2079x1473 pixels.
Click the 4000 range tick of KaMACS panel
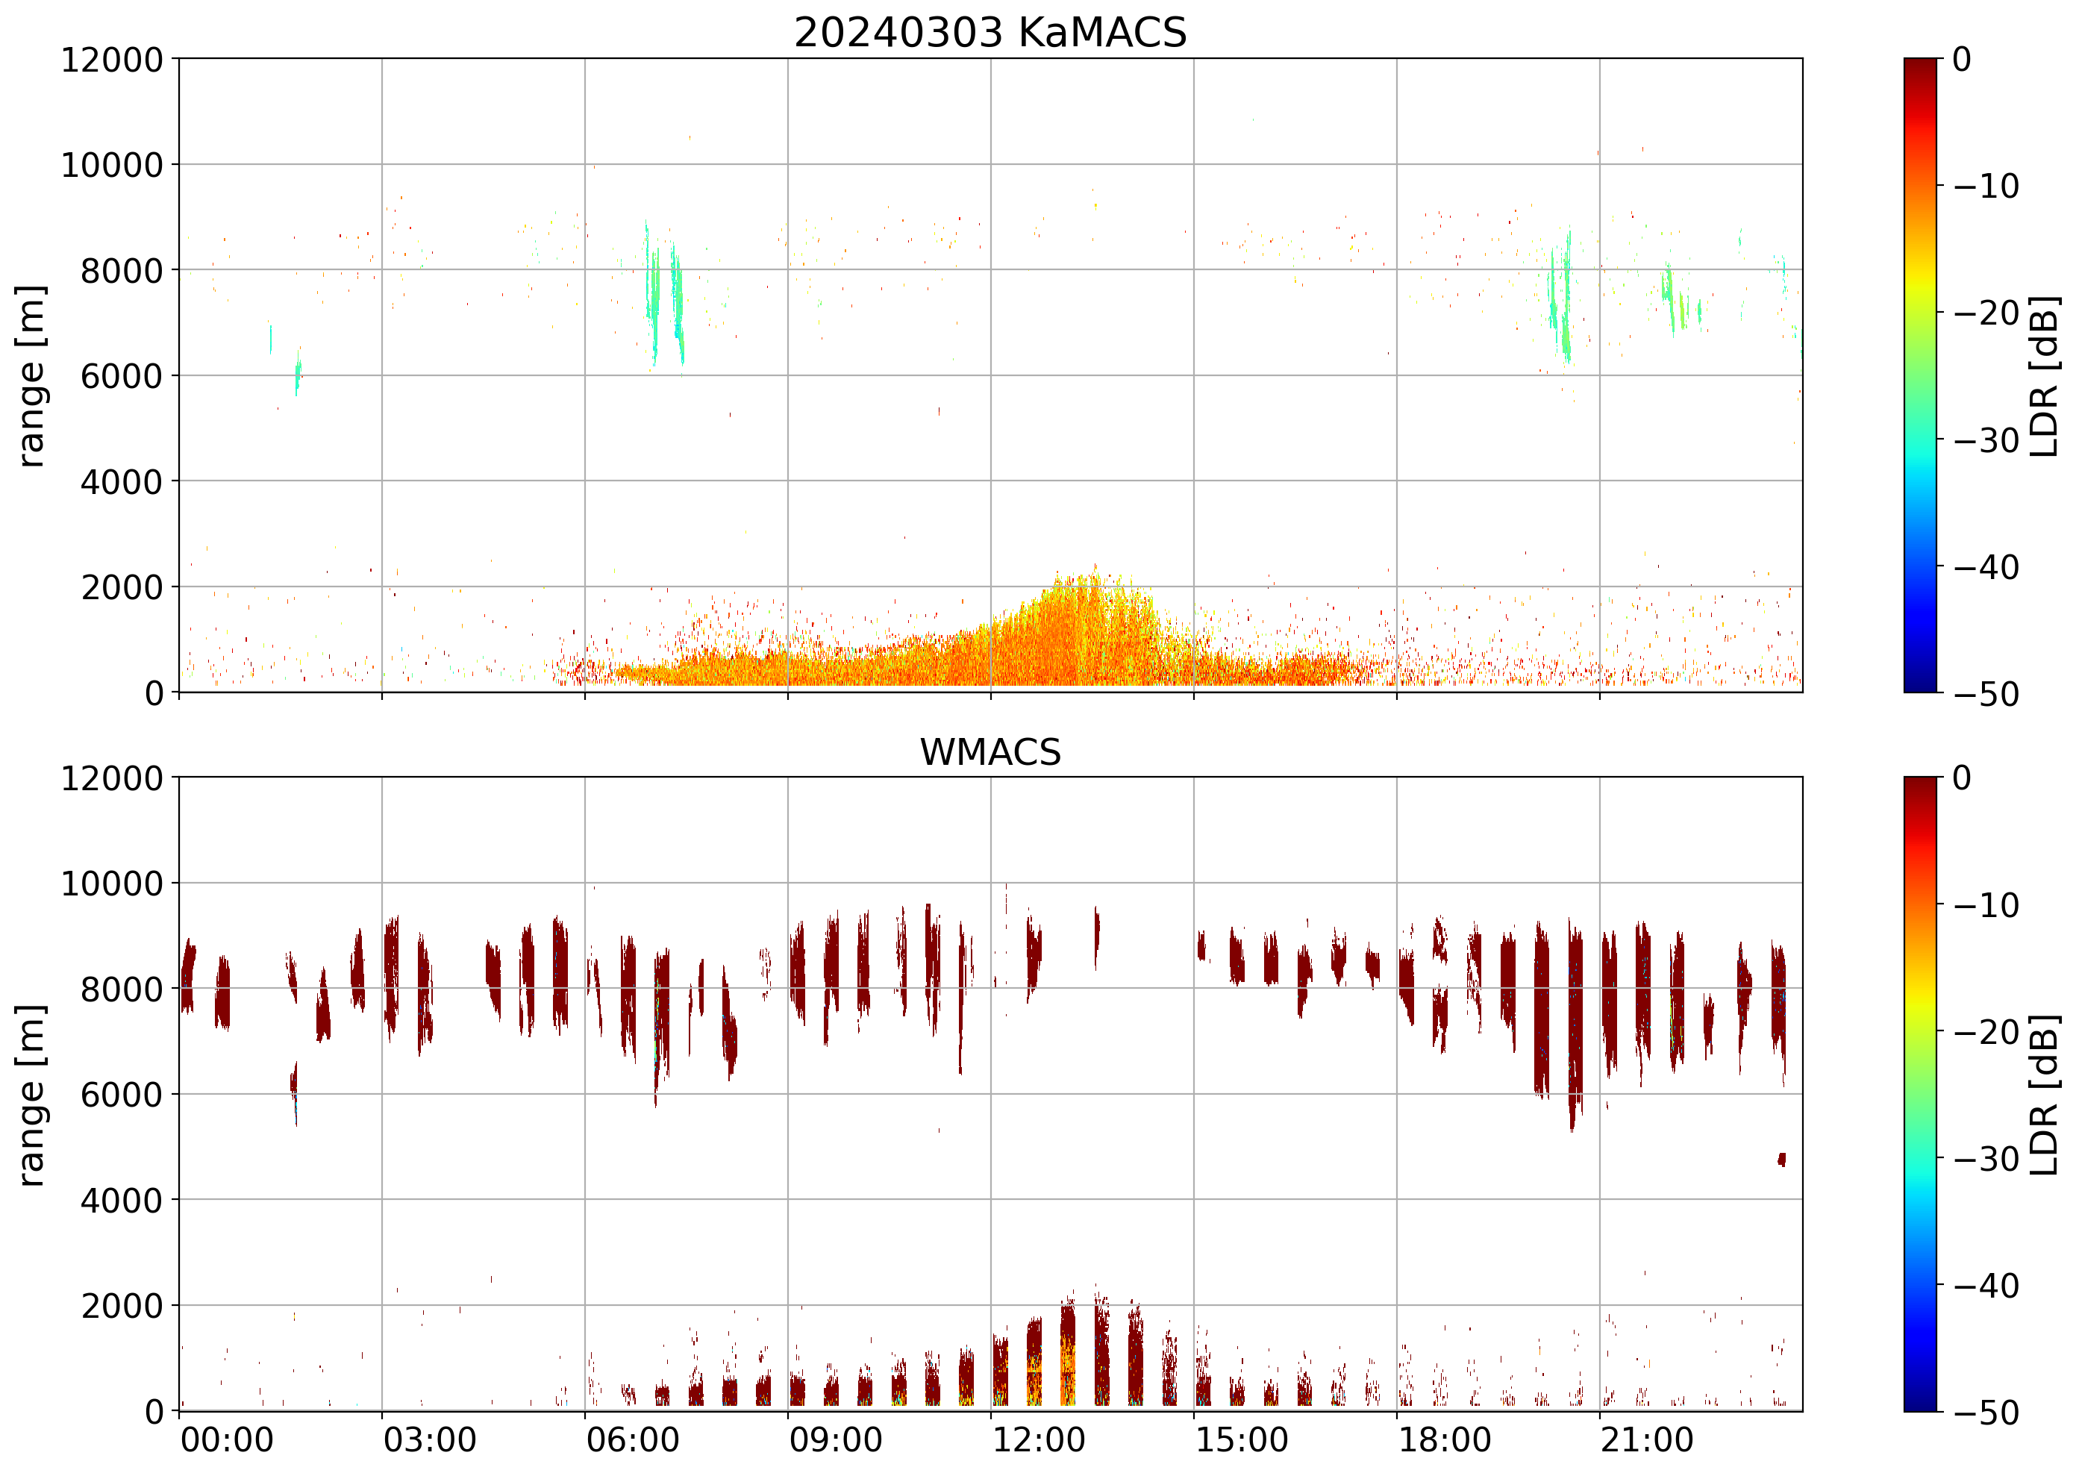pos(122,481)
